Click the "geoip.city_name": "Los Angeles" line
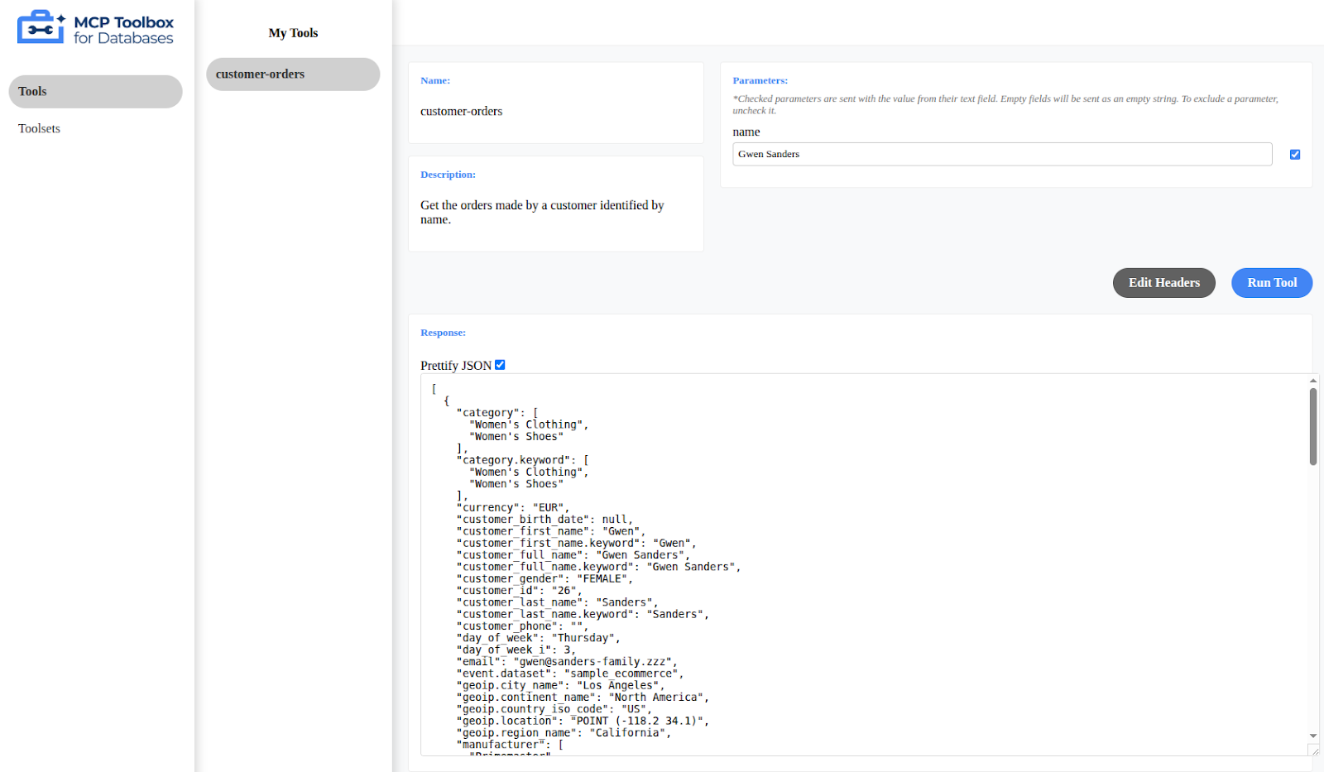Viewport: 1324px width, 772px height. [561, 685]
